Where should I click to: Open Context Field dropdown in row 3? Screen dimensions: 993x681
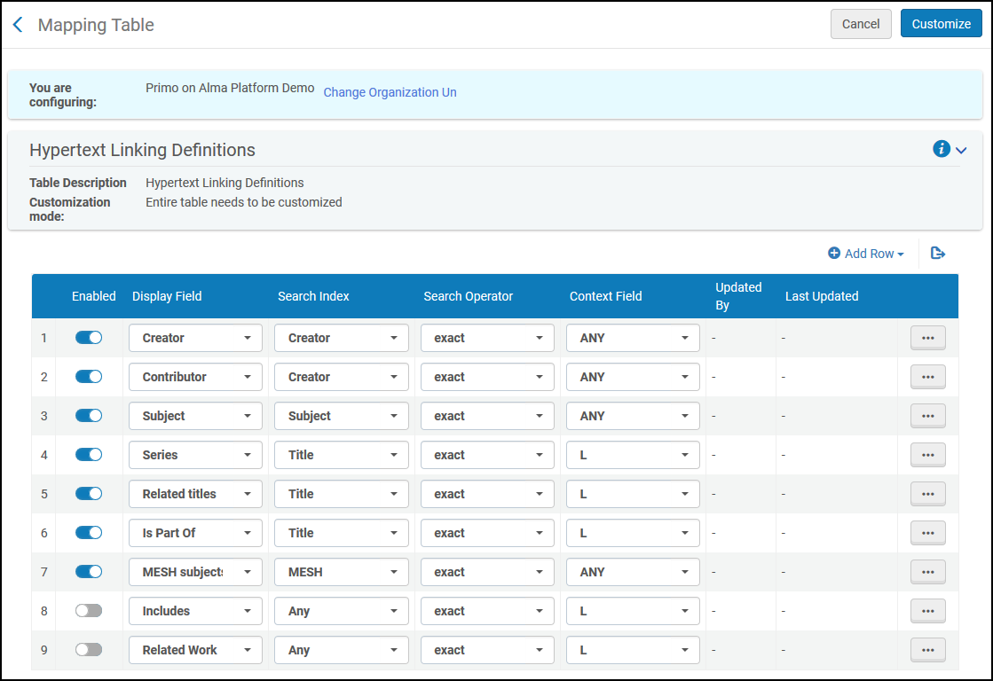(632, 416)
